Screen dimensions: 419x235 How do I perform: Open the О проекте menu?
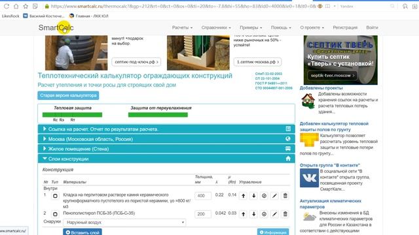tap(312, 27)
